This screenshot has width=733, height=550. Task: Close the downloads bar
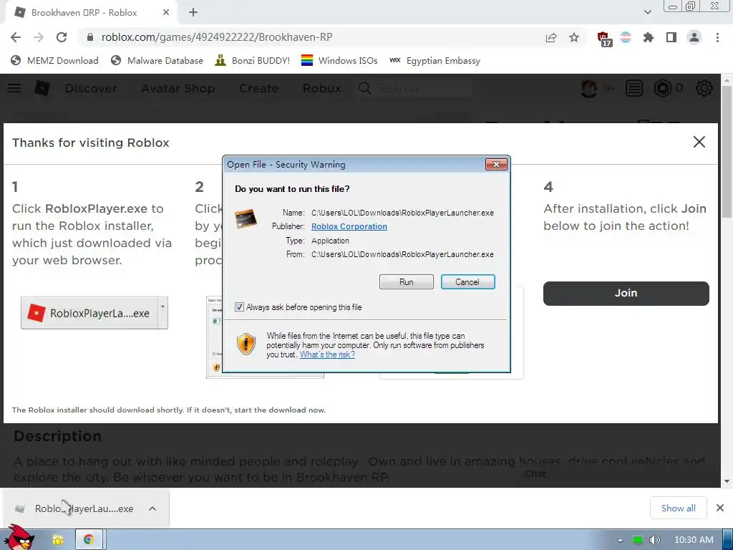coord(720,508)
